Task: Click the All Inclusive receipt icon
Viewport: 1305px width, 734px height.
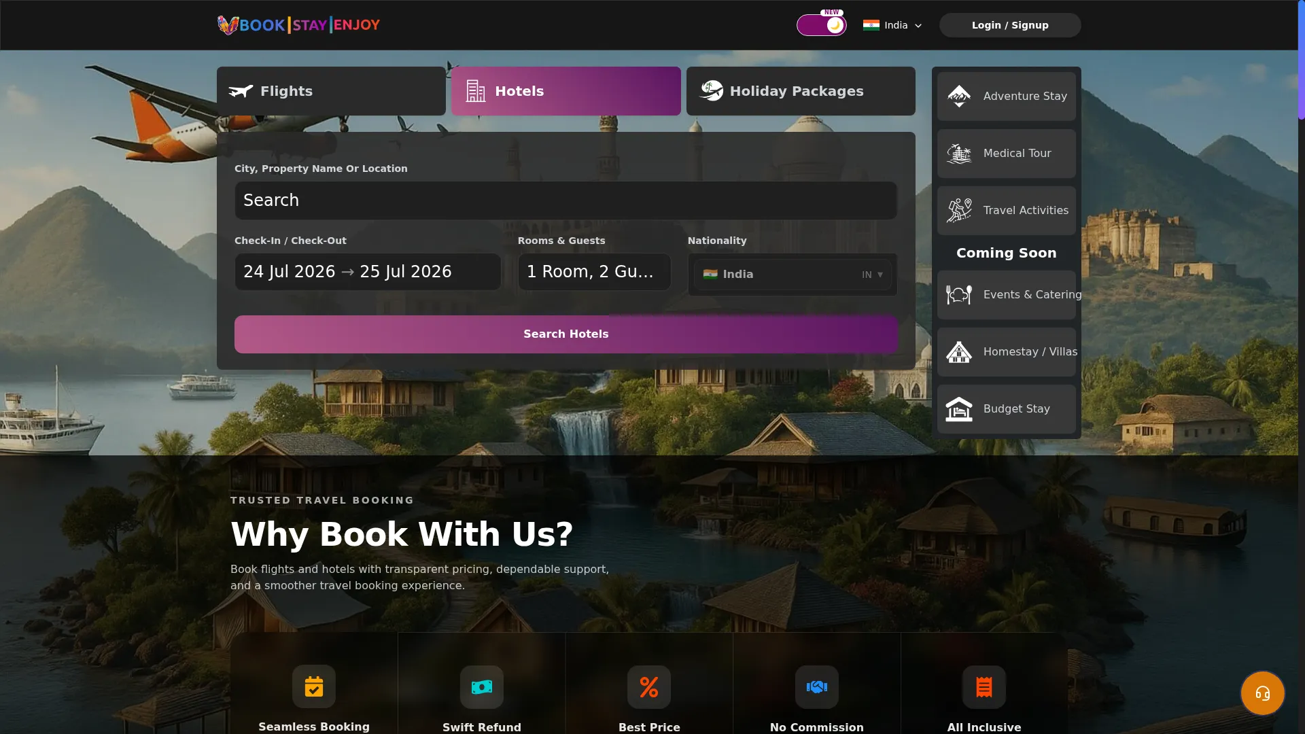Action: click(x=984, y=687)
